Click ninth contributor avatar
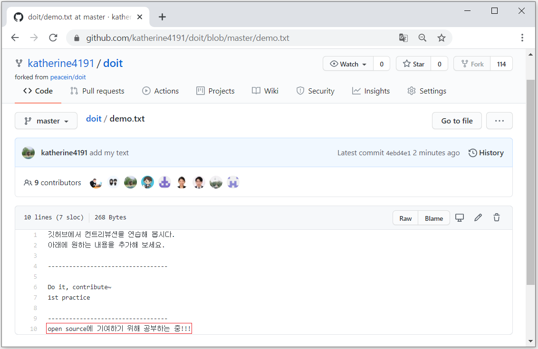The width and height of the screenshot is (538, 349). (233, 183)
